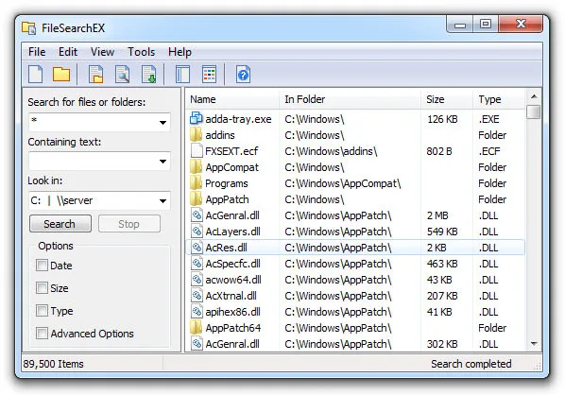This screenshot has height=395, width=565.
Task: Click the AppCompat folder icon
Action: 196,167
